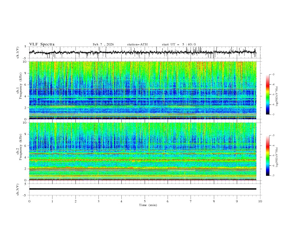
Task: Click the time axis tick label "5"
Action: pyautogui.click(x=145, y=201)
